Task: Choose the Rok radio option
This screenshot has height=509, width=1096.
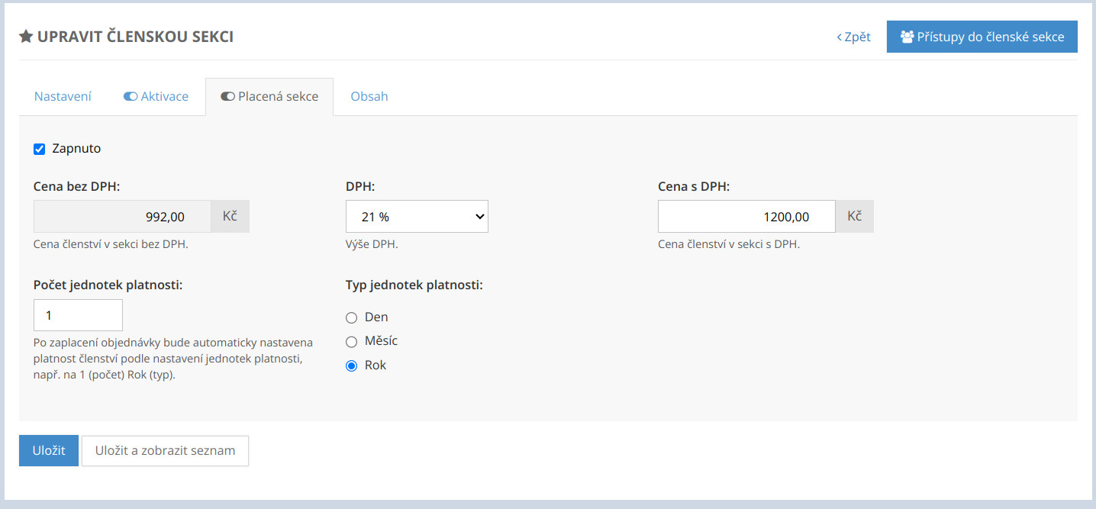Action: [x=352, y=366]
